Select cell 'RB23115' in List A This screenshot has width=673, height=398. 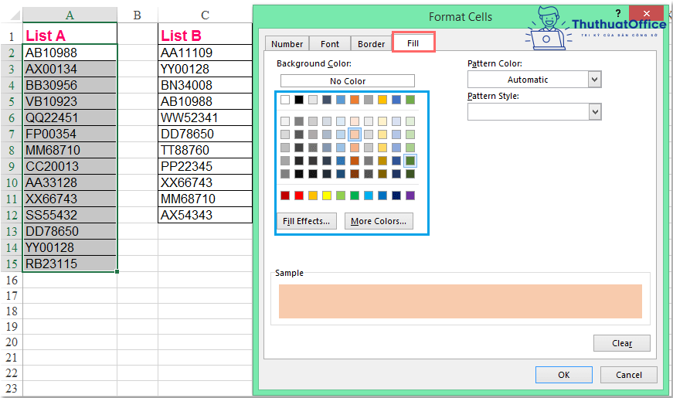point(70,264)
